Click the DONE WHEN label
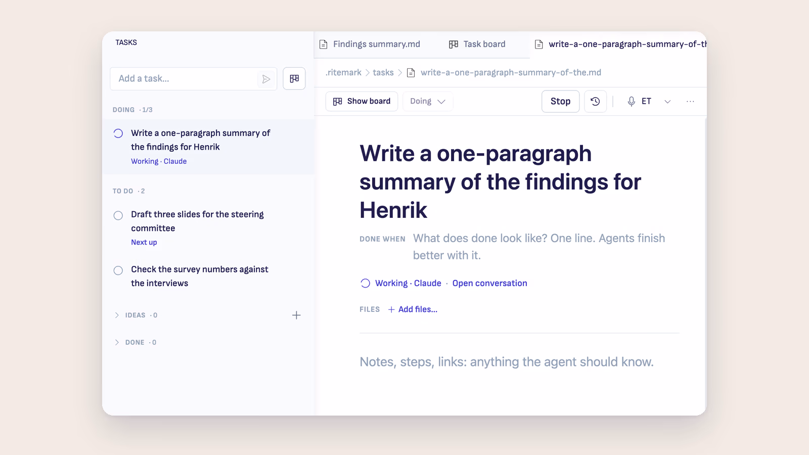 (x=382, y=239)
